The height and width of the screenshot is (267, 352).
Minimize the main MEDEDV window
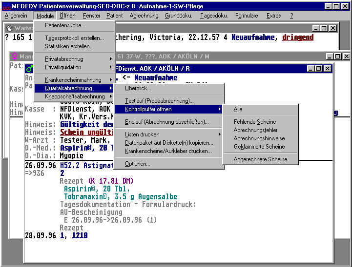pyautogui.click(x=328, y=6)
